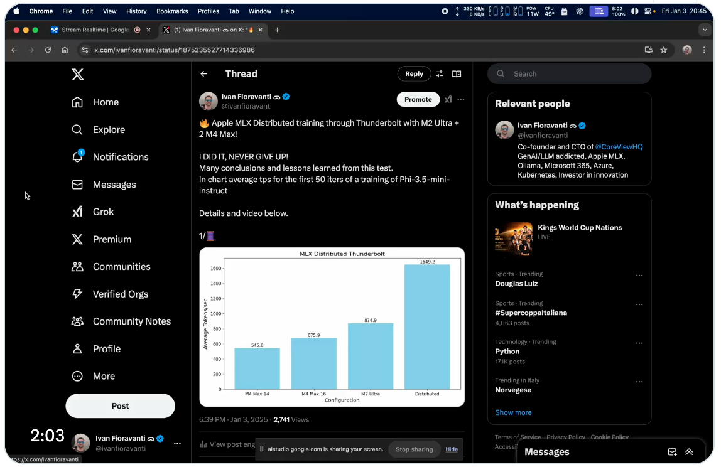Reload the page in Chrome
The image size is (721, 467).
pos(48,50)
